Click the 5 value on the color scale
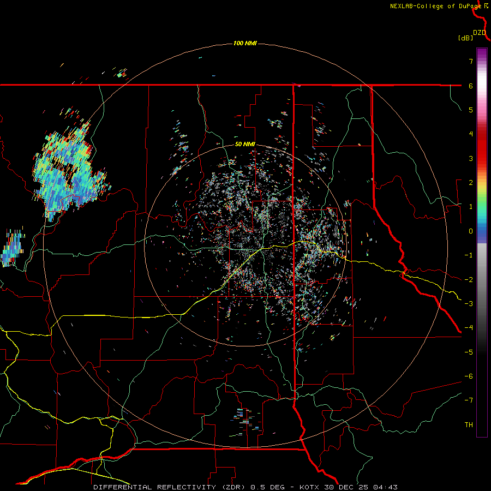Viewport: 491px width, 491px height. [471, 110]
